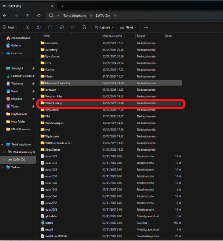This screenshot has width=223, height=241.
Task: Select the install.res.1028.dll file
Action: (111, 236)
